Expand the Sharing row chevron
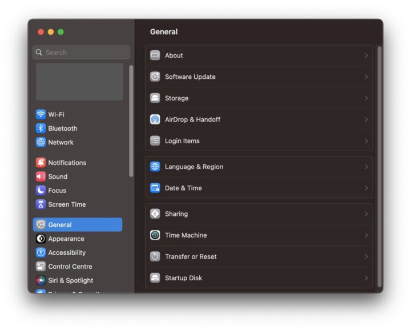 (366, 214)
